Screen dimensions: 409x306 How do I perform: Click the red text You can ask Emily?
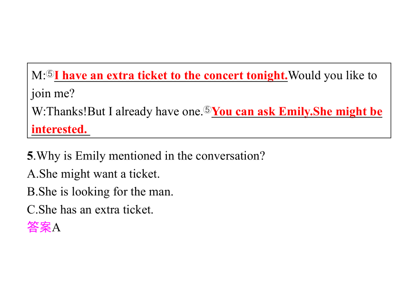pyautogui.click(x=262, y=111)
